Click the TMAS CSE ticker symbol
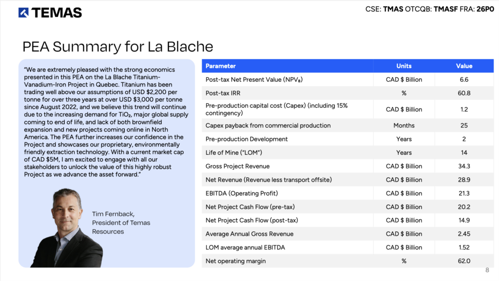This screenshot has height=281, width=499. (394, 9)
